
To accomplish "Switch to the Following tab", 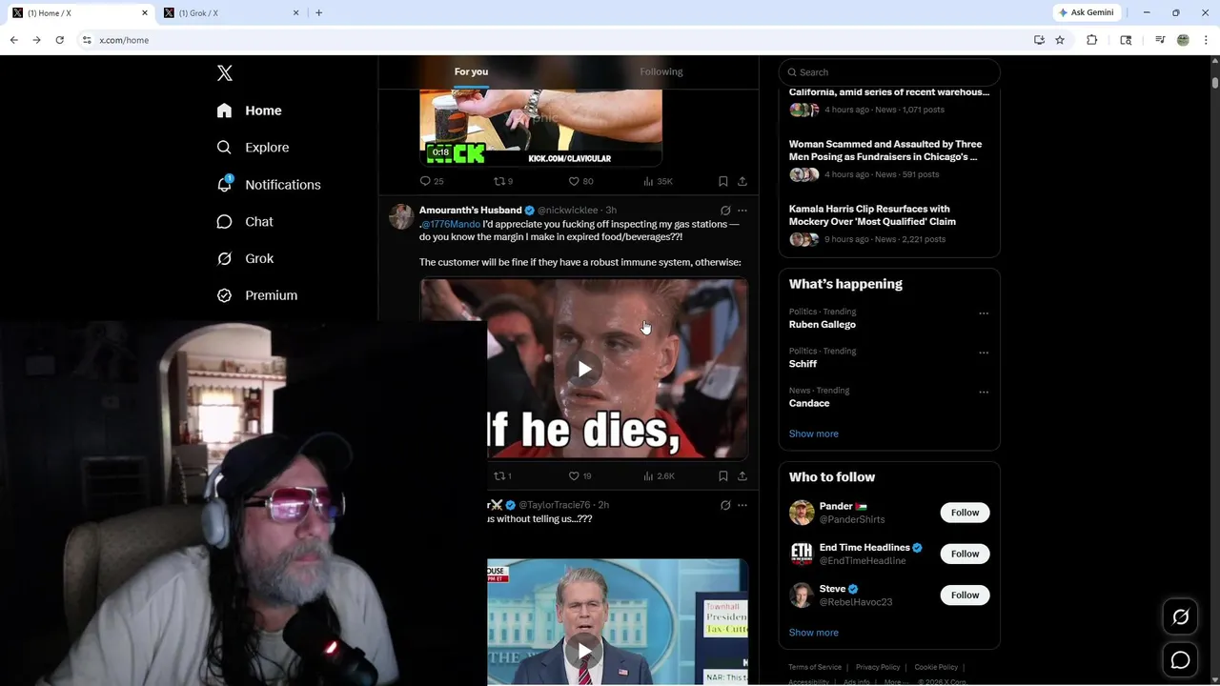I will point(661,71).
